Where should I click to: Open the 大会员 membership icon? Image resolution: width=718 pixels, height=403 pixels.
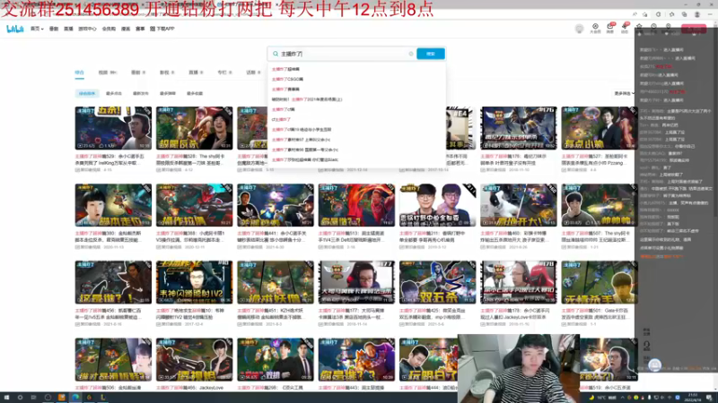[x=595, y=29]
